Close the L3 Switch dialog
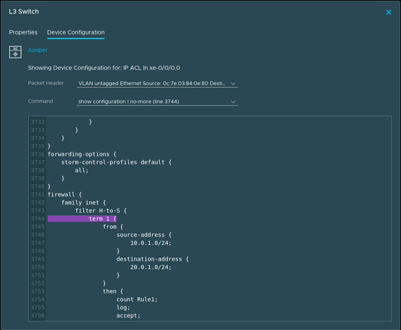Image resolution: width=401 pixels, height=330 pixels. click(388, 12)
